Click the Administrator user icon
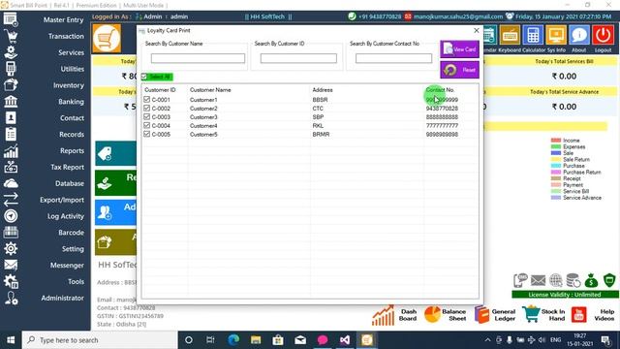 (11, 298)
